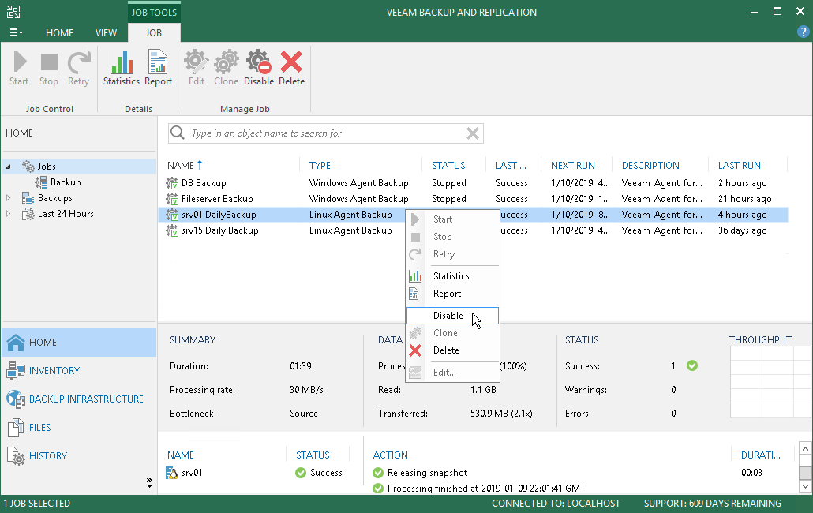The width and height of the screenshot is (813, 513).
Task: Select the DB Backup job row
Action: point(473,183)
